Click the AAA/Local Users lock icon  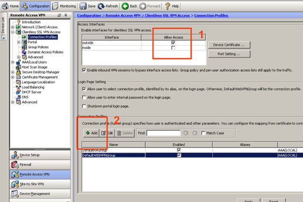pyautogui.click(x=18, y=62)
